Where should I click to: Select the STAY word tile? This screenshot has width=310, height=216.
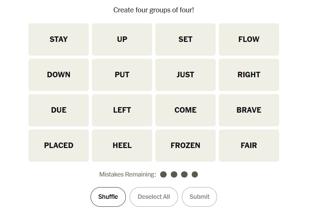59,39
